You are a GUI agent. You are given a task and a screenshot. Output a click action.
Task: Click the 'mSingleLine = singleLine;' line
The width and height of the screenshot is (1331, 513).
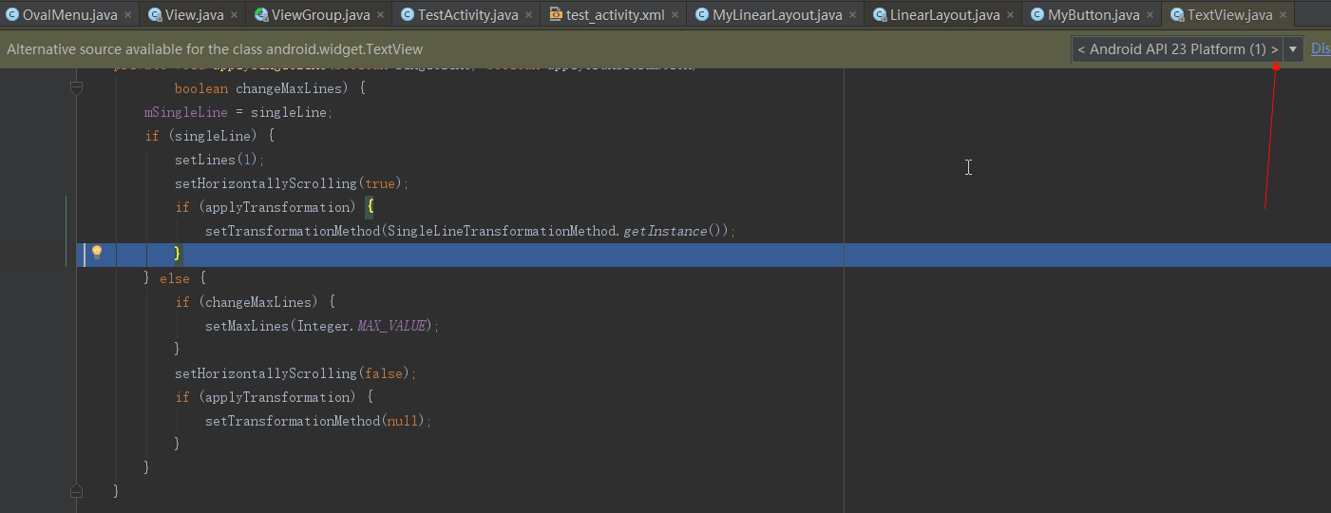pyautogui.click(x=238, y=112)
